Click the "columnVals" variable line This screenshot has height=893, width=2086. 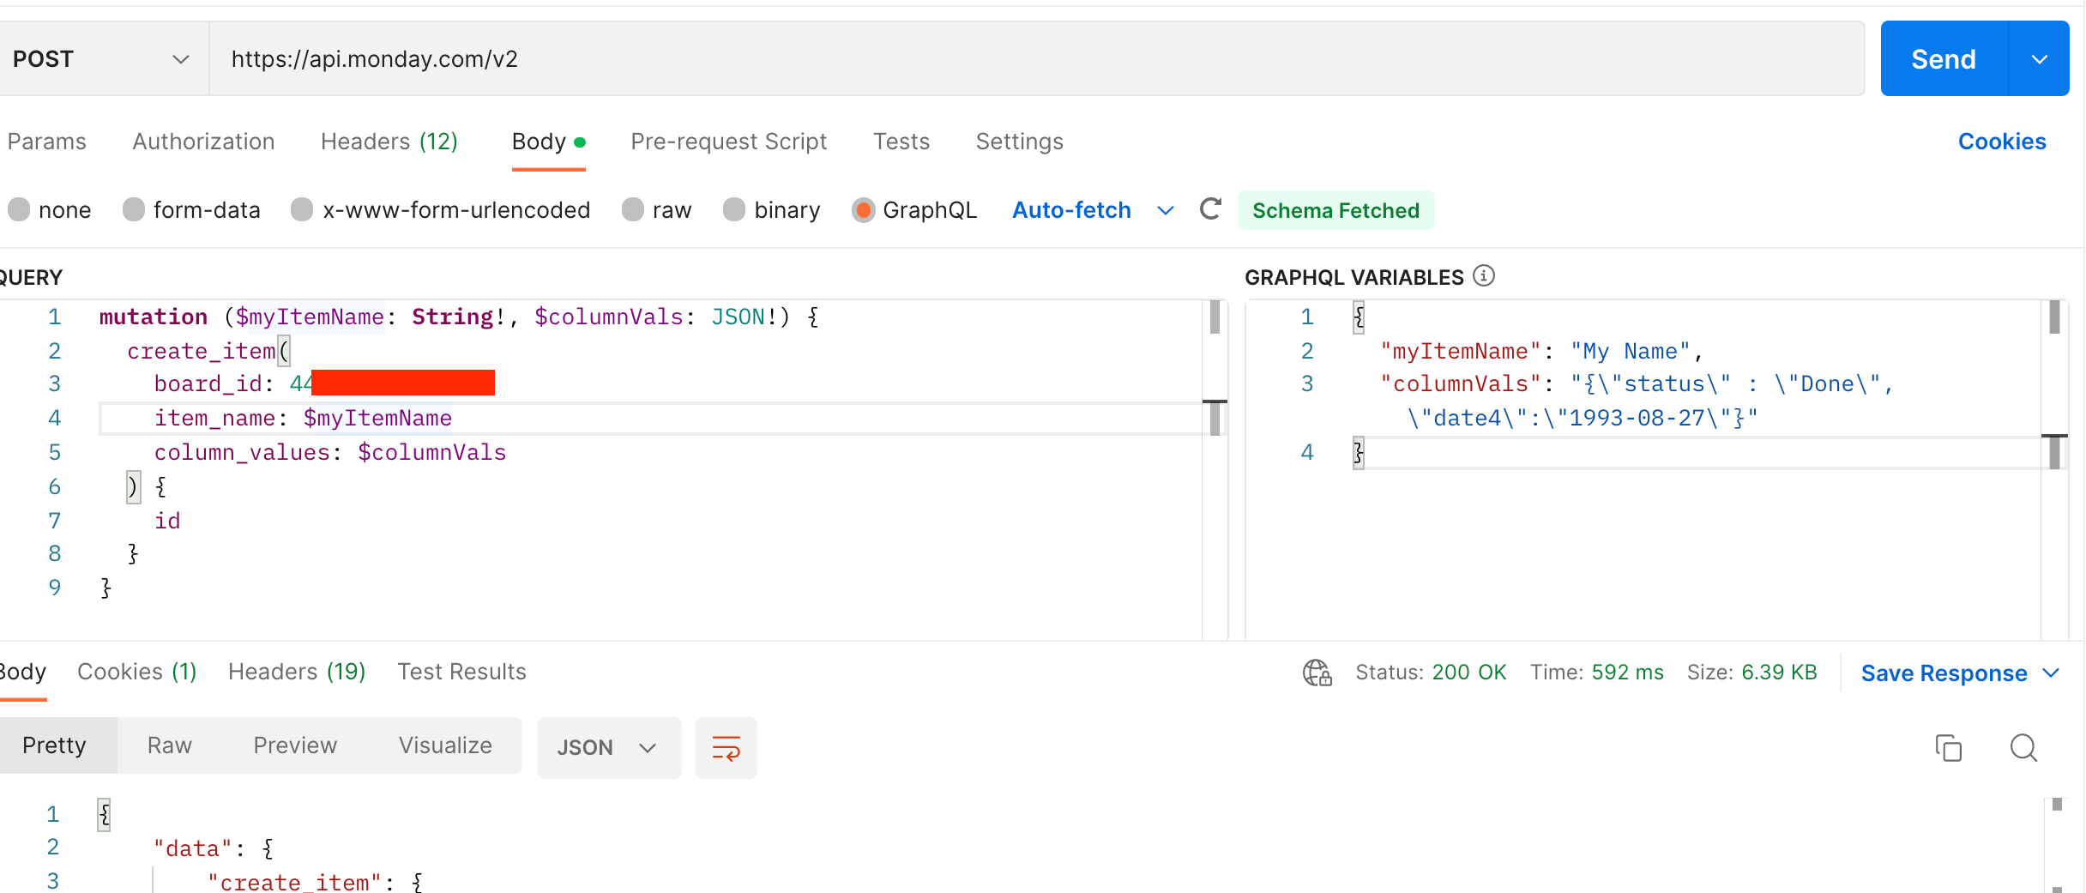[x=1637, y=401]
